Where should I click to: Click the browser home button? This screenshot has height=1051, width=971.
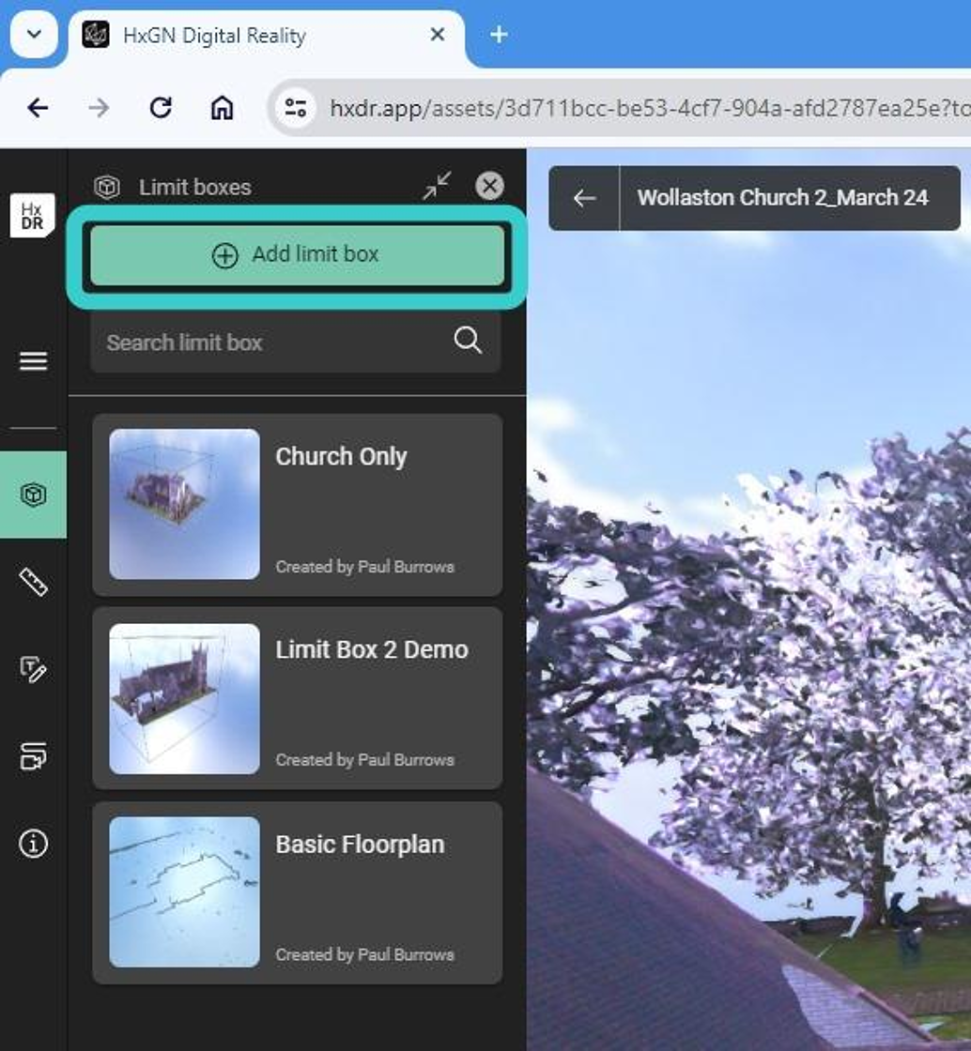coord(222,107)
